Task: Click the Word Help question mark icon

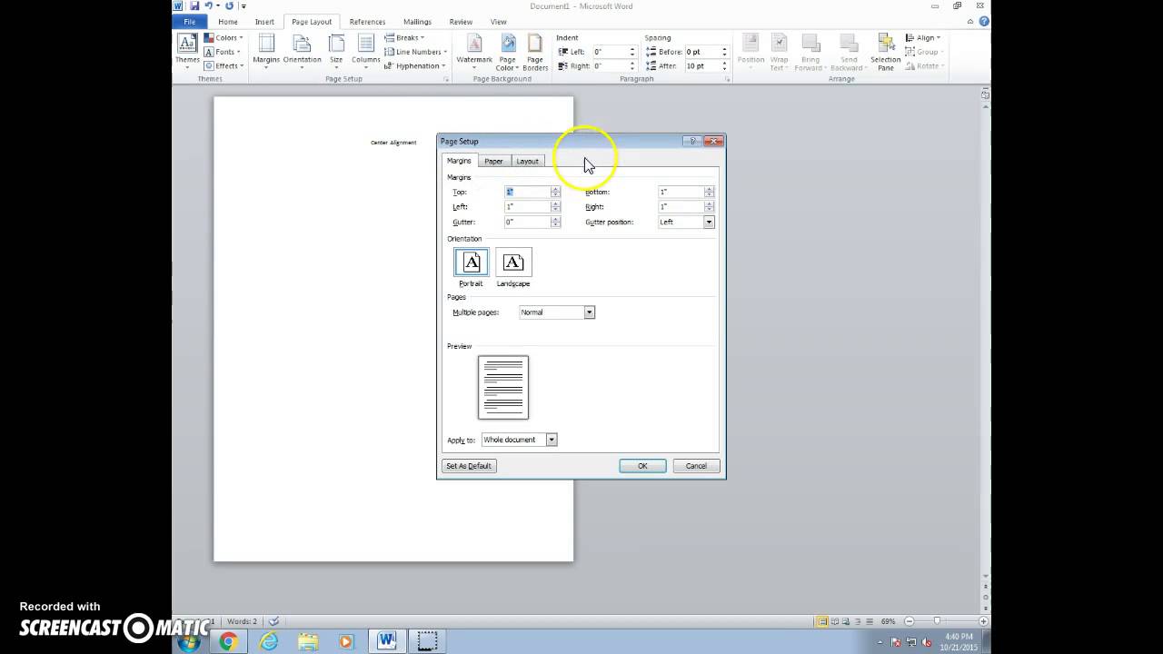Action: [x=984, y=22]
